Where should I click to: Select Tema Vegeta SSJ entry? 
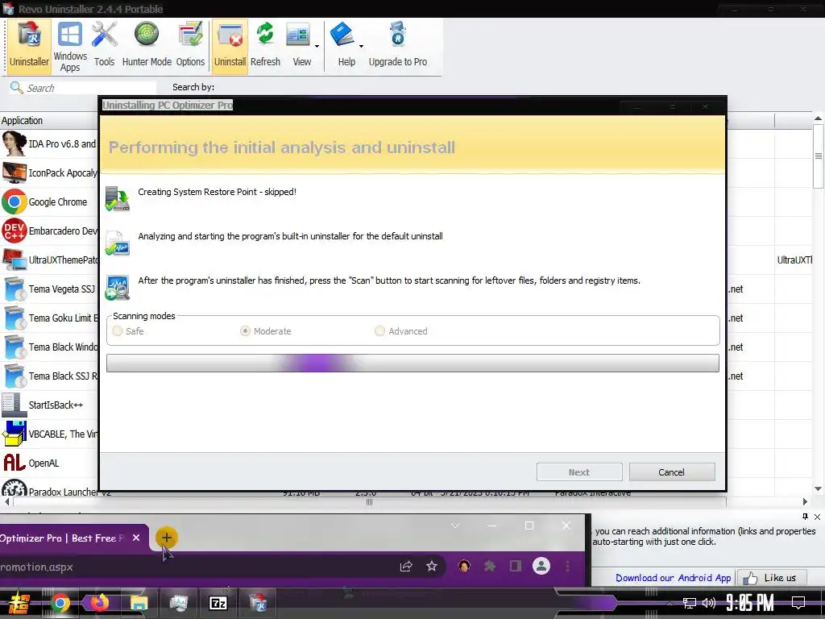(49, 289)
